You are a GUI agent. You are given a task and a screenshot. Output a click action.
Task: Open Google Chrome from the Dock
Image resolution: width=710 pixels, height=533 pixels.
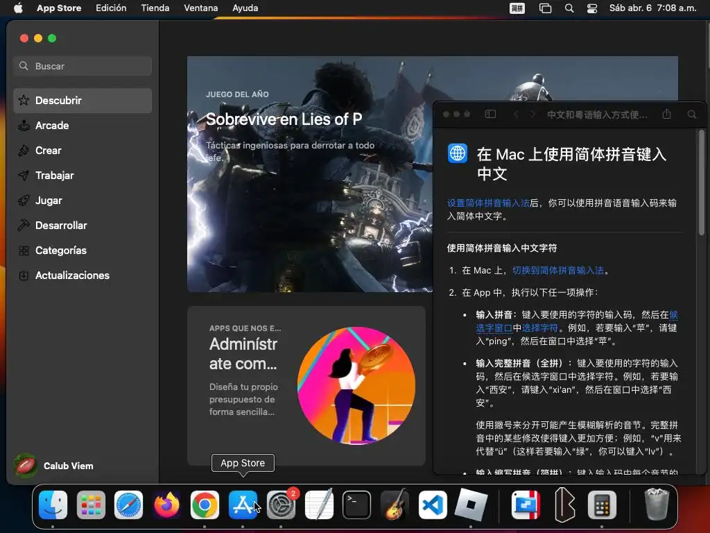(205, 505)
